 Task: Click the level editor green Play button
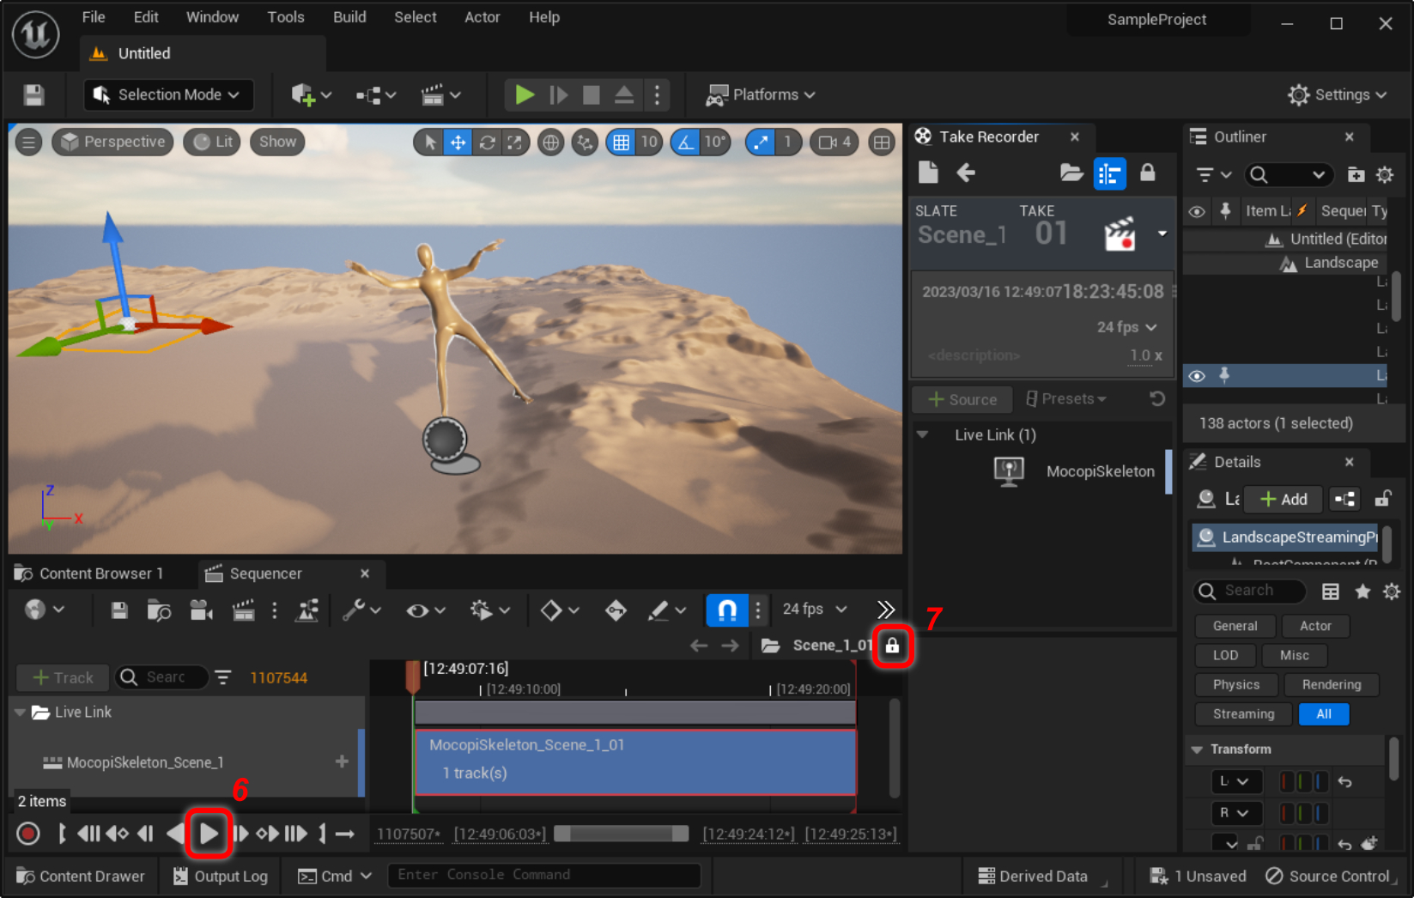click(x=524, y=94)
